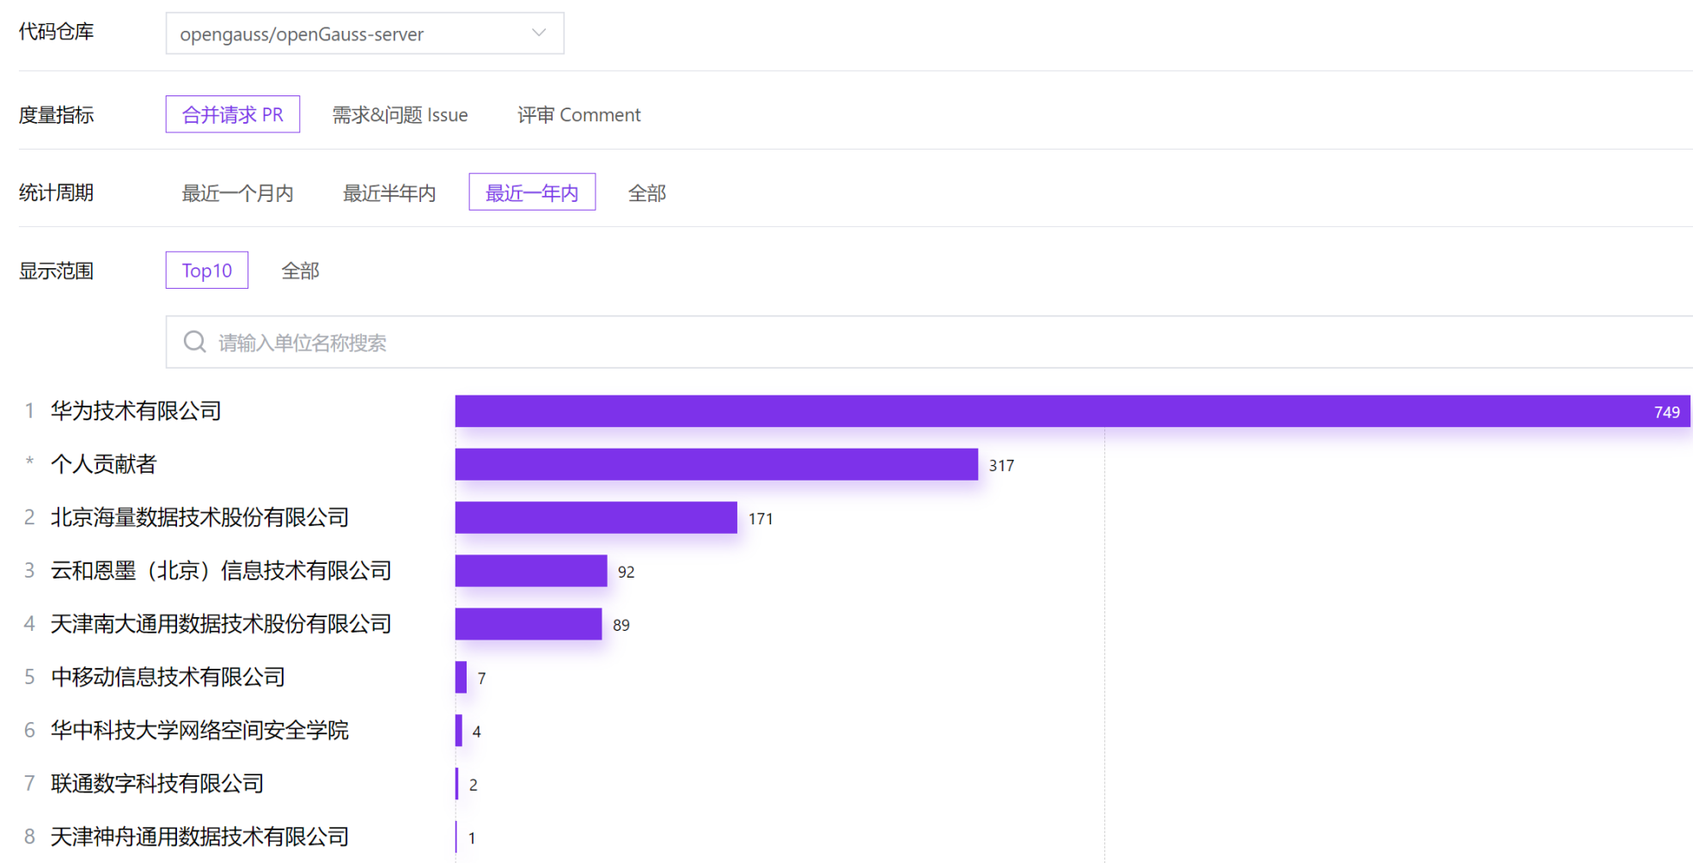Select Top10 display range

tap(207, 270)
